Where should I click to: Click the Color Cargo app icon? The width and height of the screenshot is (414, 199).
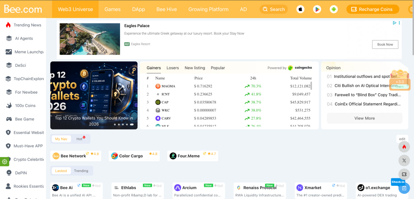(114, 156)
